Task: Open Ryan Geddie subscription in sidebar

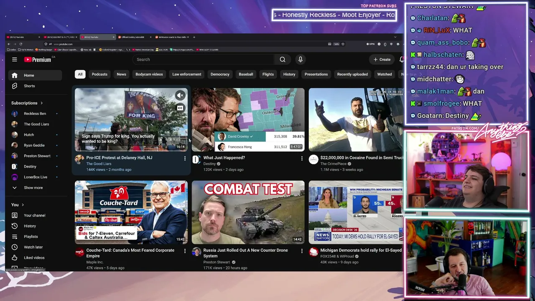Action: click(x=36, y=145)
